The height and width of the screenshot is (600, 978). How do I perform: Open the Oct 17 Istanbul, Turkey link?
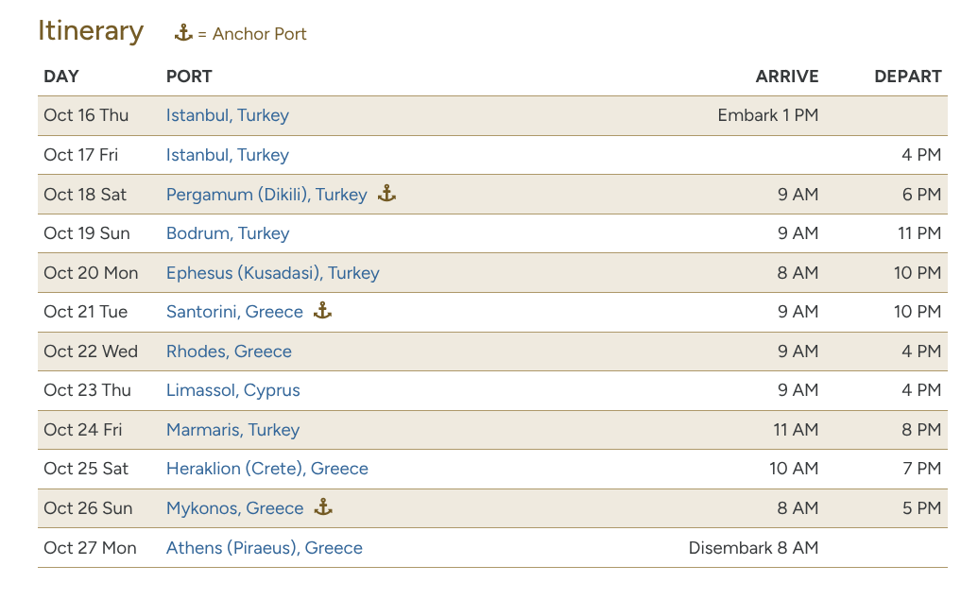pyautogui.click(x=228, y=155)
